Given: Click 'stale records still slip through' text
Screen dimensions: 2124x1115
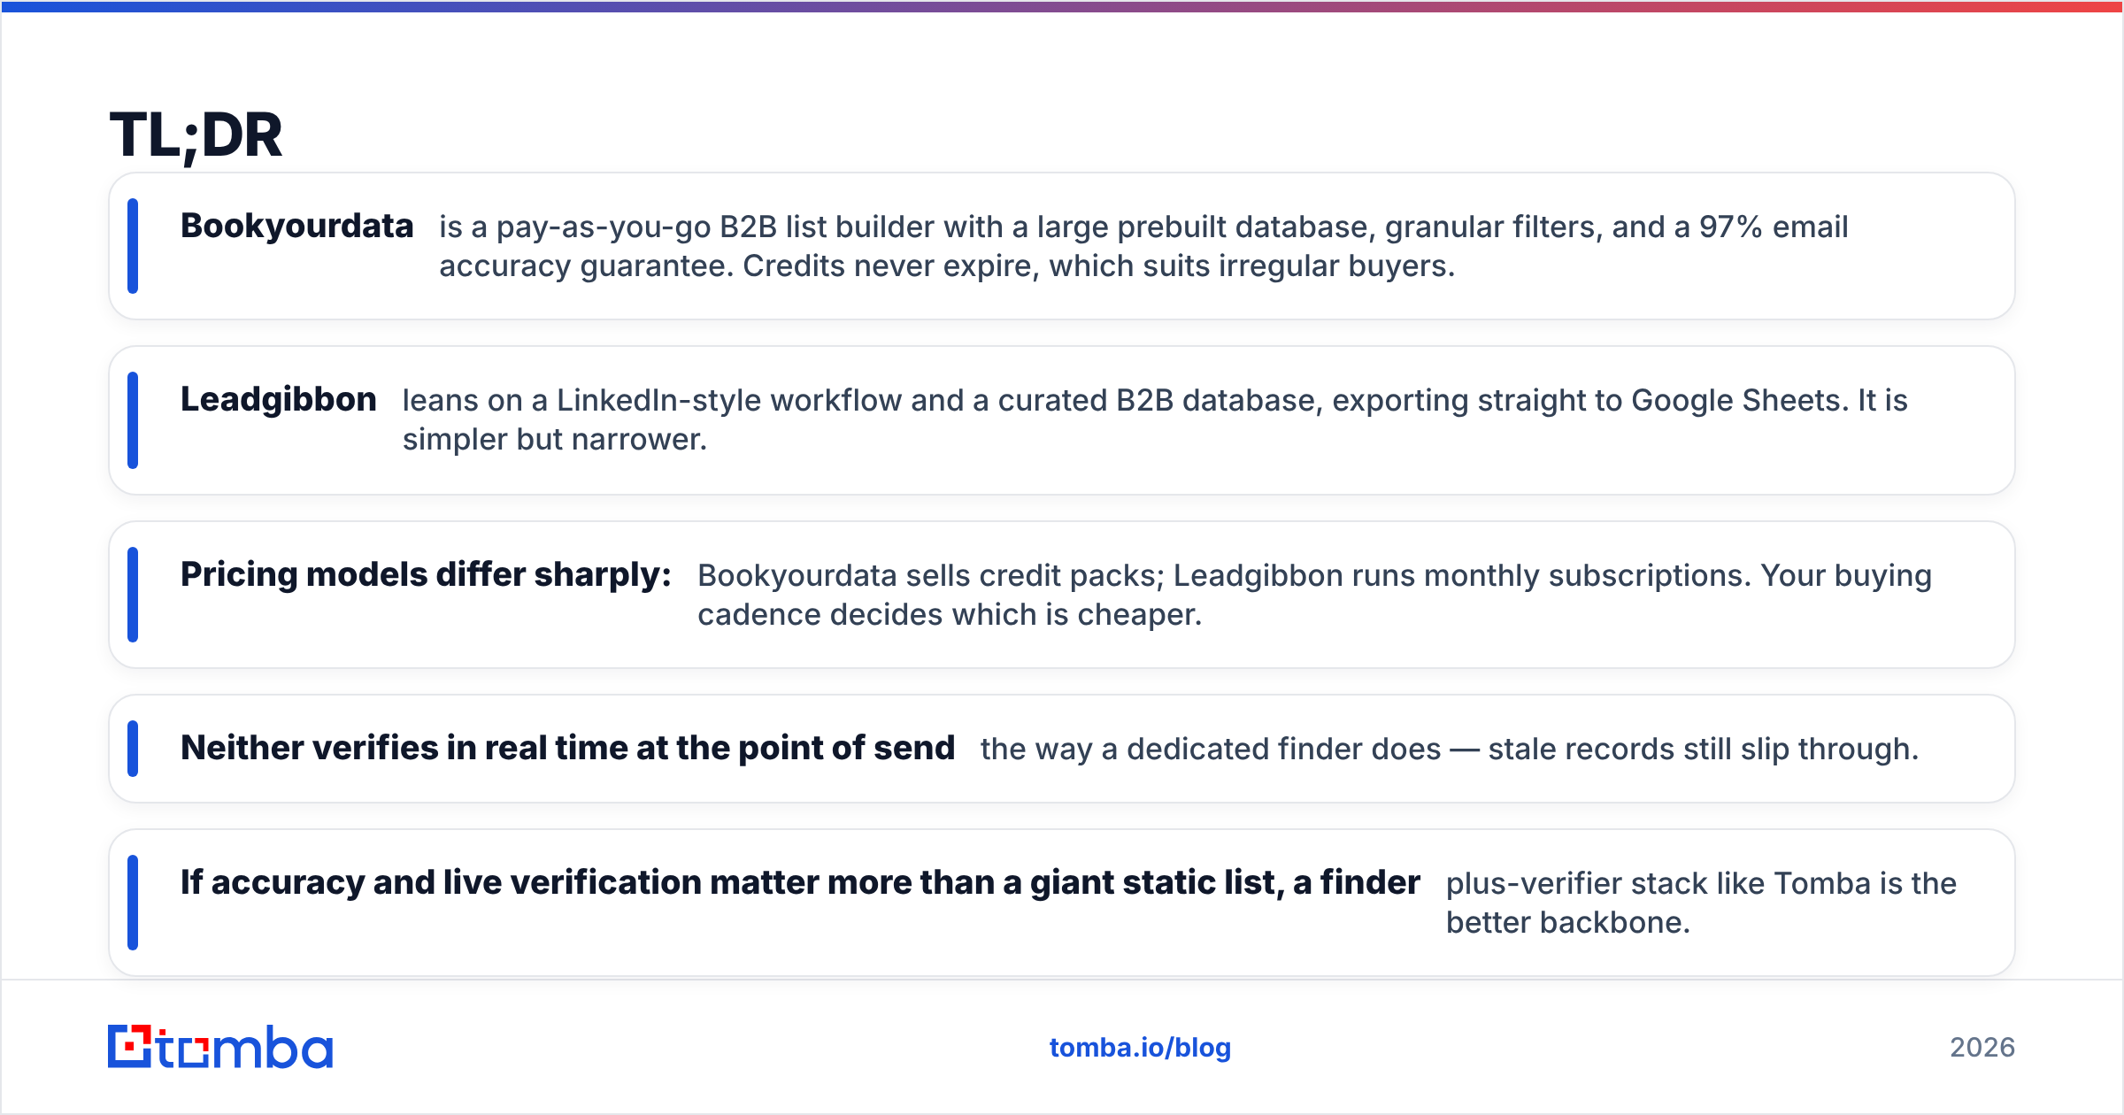Looking at the screenshot, I should point(1704,749).
